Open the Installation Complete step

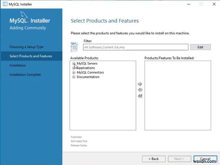pyautogui.click(x=25, y=75)
